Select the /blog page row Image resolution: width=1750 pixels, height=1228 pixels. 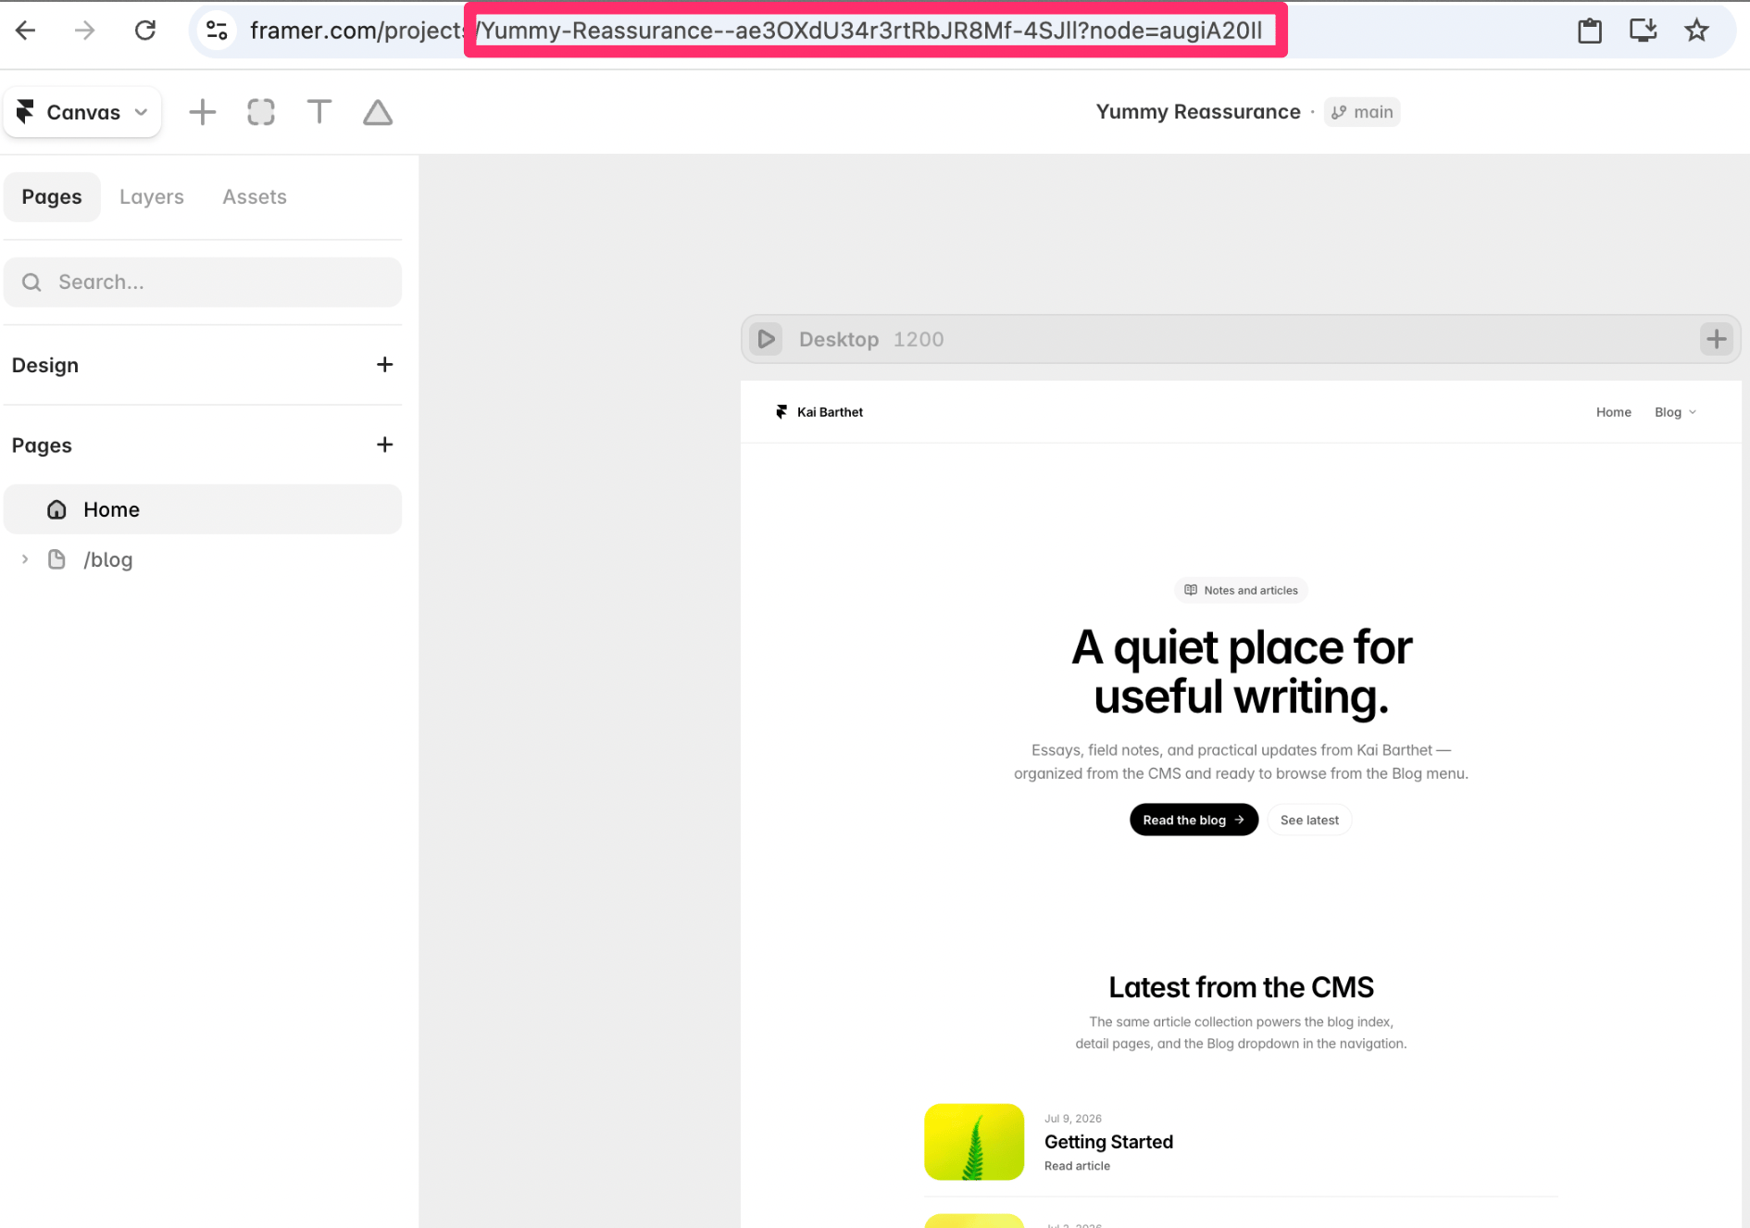(x=203, y=559)
